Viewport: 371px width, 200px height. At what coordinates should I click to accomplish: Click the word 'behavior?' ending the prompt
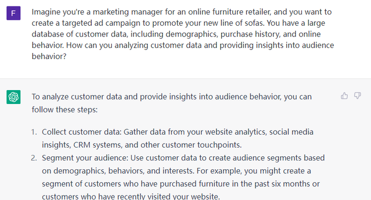(49, 56)
